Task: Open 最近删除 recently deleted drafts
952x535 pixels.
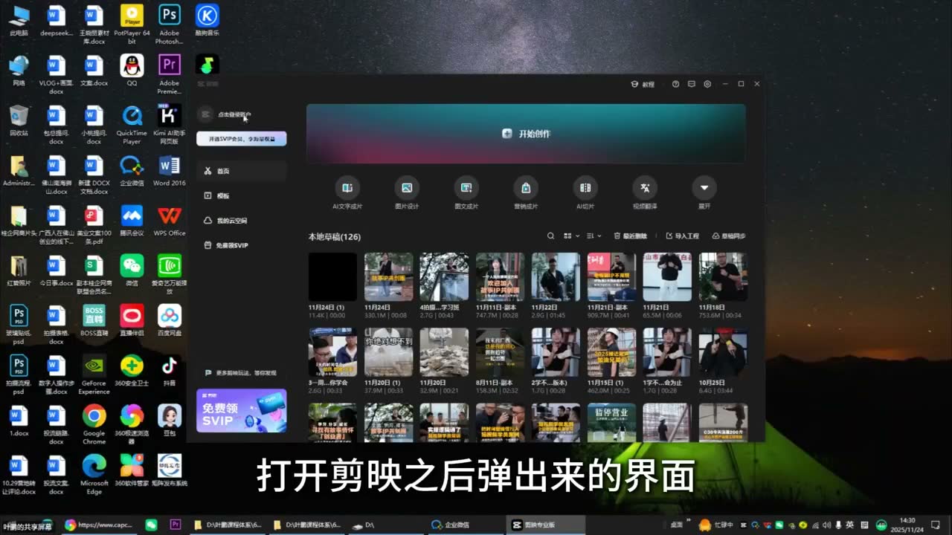Action: pyautogui.click(x=630, y=236)
